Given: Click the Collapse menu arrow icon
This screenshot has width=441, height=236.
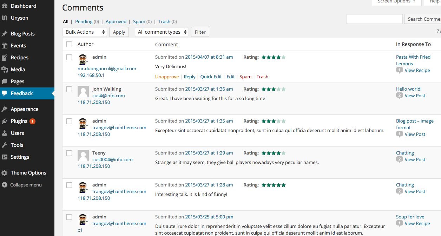Looking at the screenshot, I should point(5,185).
